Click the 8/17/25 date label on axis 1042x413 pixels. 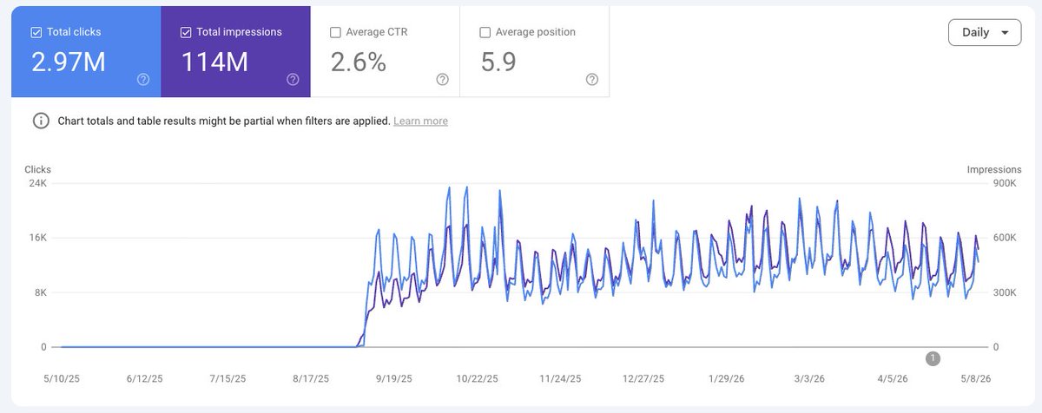click(311, 379)
